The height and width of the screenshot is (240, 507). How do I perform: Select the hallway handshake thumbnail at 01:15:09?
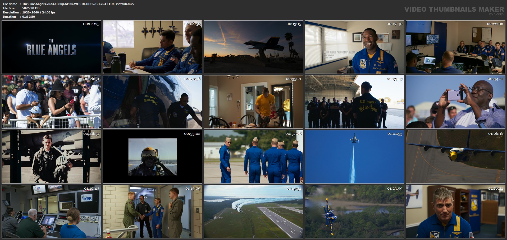[x=152, y=212]
